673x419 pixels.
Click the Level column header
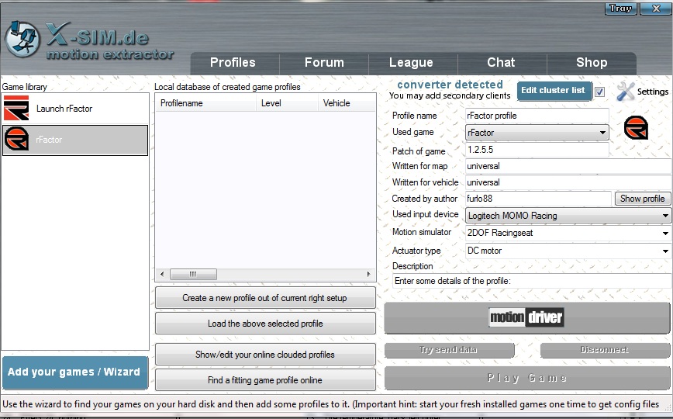[x=287, y=103]
